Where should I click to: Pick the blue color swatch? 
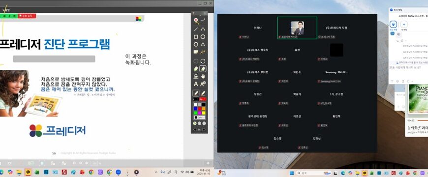point(195,109)
